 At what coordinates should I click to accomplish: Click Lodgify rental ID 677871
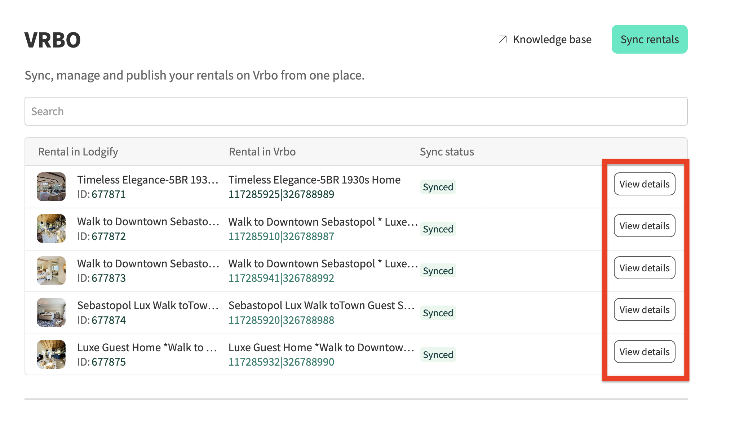109,194
